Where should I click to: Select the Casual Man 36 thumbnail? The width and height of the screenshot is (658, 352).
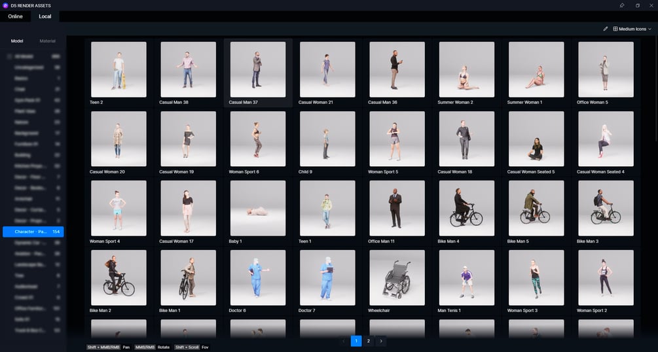[397, 69]
